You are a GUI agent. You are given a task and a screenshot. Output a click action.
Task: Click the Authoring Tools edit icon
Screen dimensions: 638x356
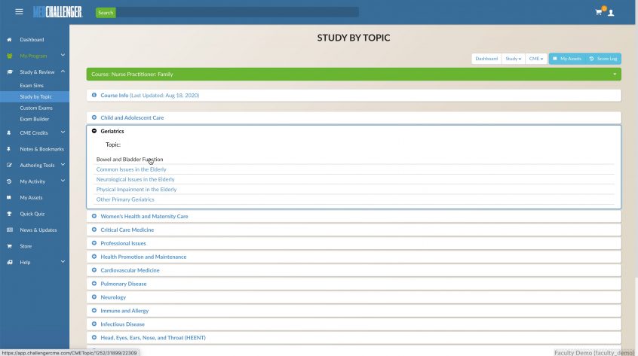[x=9, y=166]
